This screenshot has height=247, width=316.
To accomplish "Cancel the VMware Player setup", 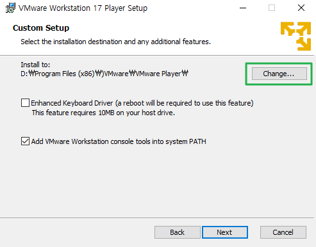I will pos(283,232).
